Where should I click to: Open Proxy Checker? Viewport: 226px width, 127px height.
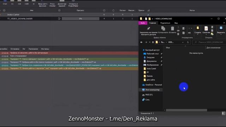52,4
